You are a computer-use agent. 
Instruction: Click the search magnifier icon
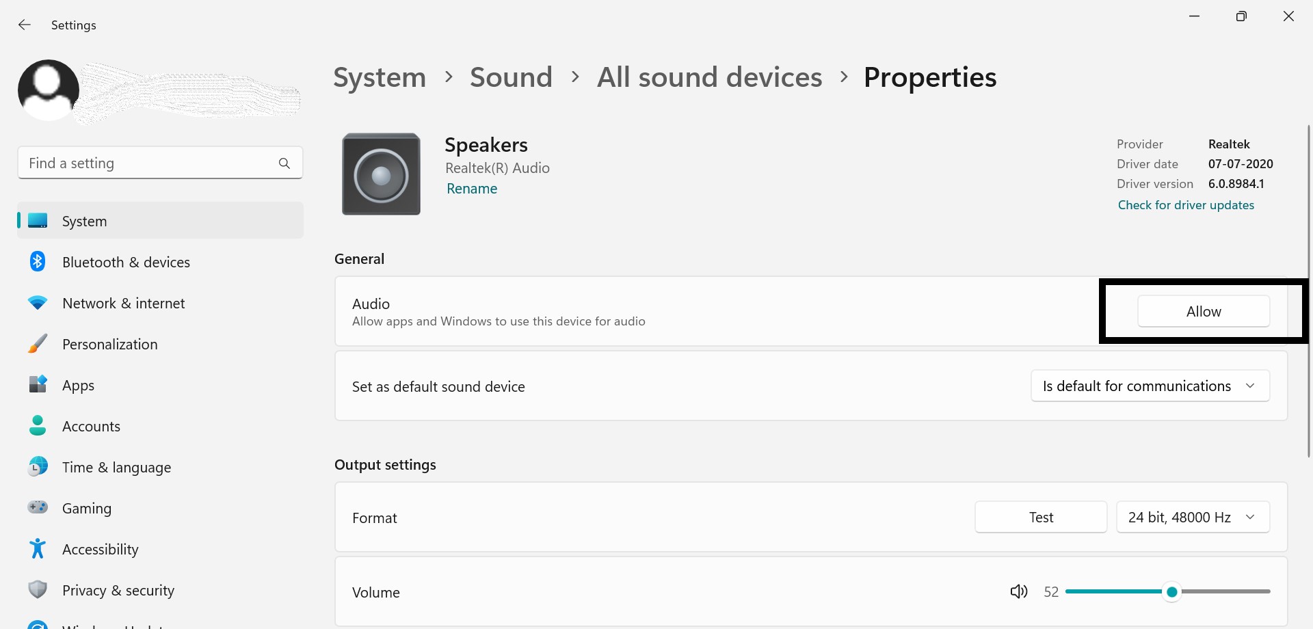[284, 163]
